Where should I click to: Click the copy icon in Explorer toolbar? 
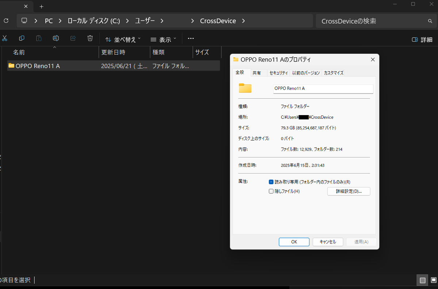point(22,38)
